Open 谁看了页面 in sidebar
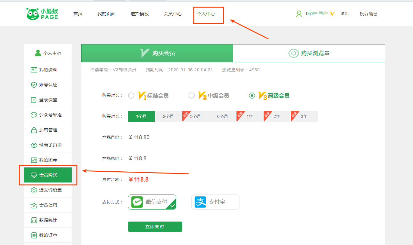 [48, 145]
